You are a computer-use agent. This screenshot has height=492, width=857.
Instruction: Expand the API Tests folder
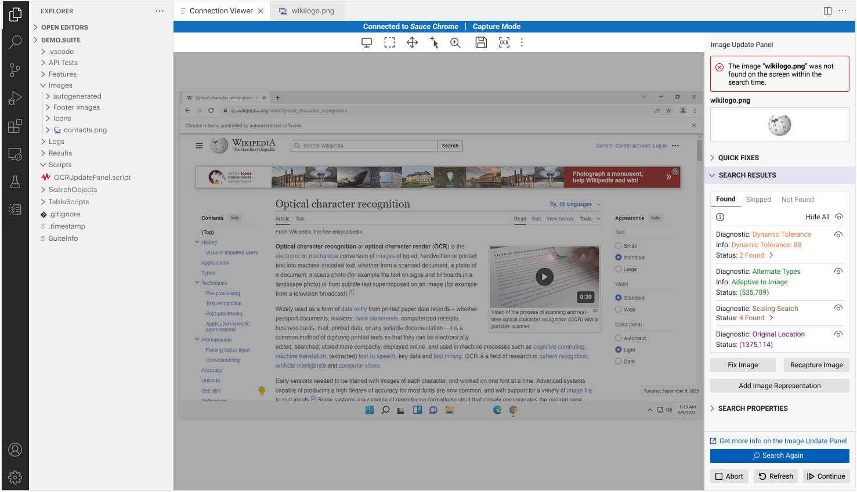tap(63, 63)
